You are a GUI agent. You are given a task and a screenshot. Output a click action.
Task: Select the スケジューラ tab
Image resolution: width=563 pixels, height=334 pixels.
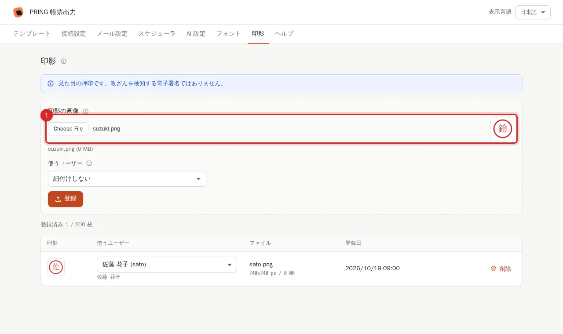coord(157,34)
